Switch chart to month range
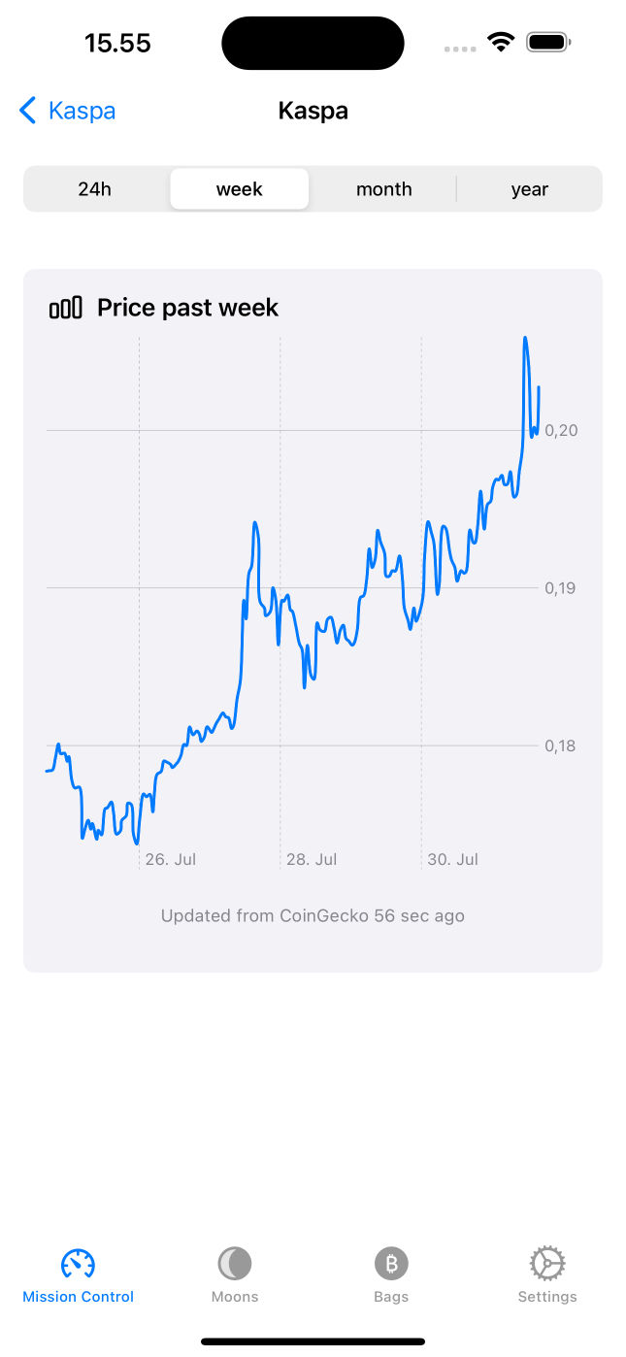This screenshot has width=626, height=1357. click(x=384, y=189)
